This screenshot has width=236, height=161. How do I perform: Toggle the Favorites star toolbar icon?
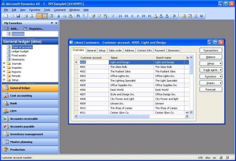point(39,16)
